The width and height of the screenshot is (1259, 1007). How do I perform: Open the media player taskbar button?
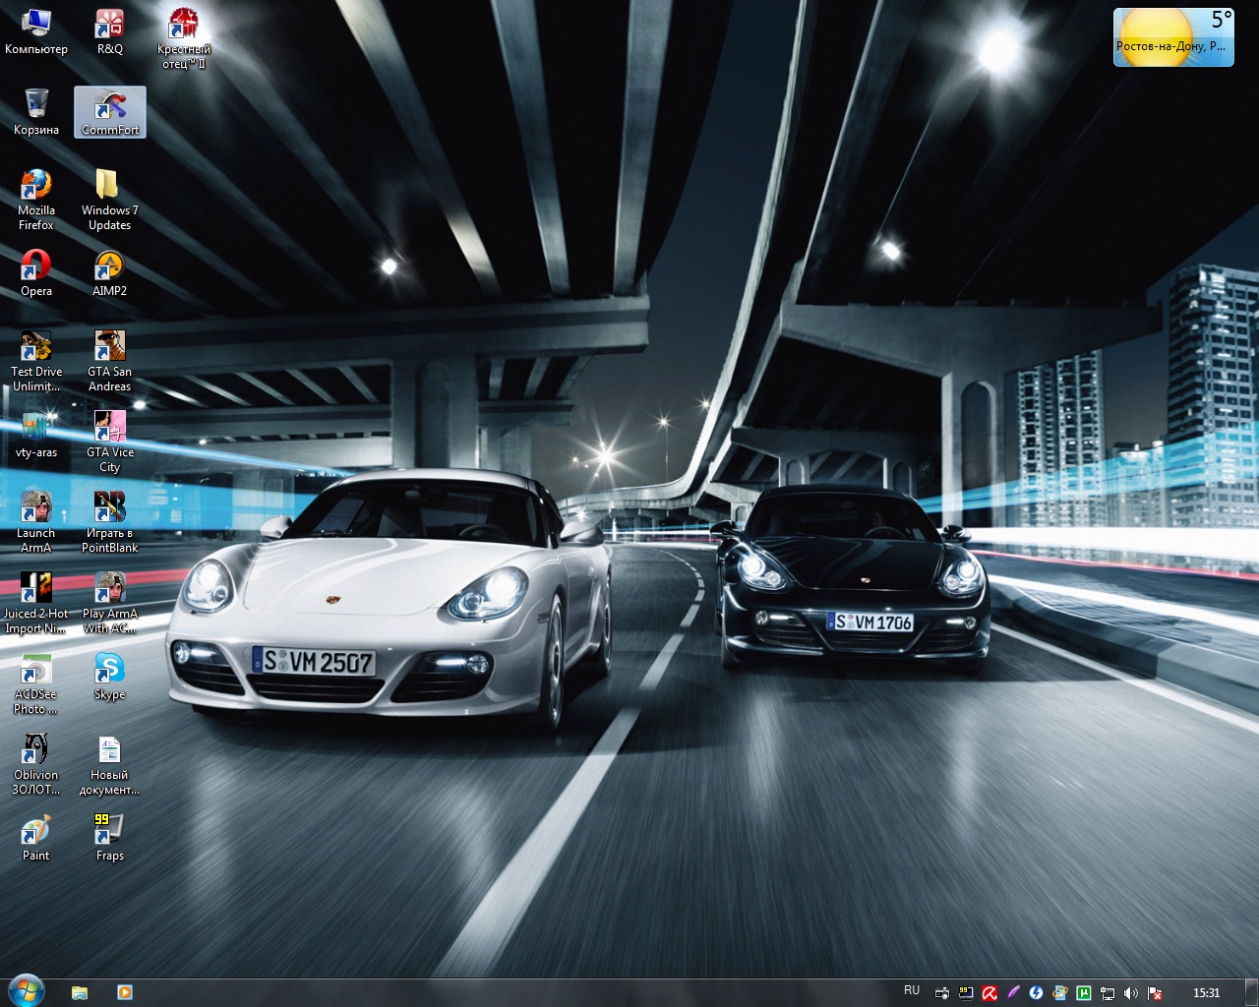coord(125,992)
